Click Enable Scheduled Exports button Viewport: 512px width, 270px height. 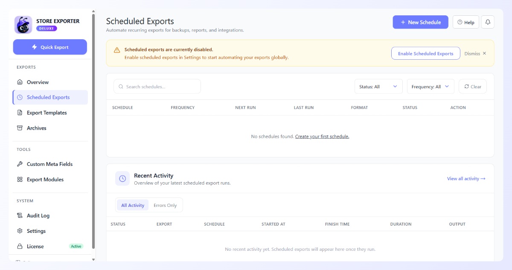(425, 53)
